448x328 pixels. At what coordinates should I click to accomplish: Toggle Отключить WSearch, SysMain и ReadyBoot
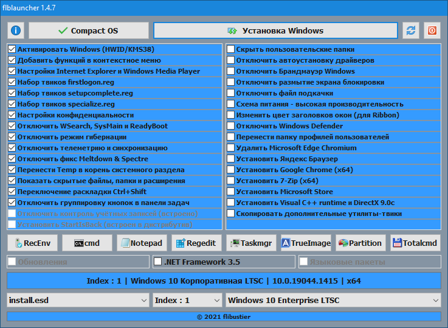12,126
